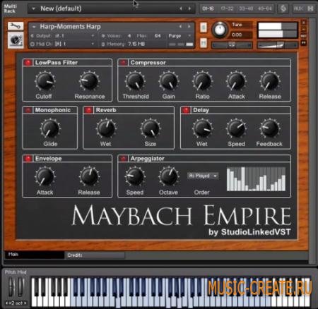Click the filter Cutoff knob

click(45, 81)
